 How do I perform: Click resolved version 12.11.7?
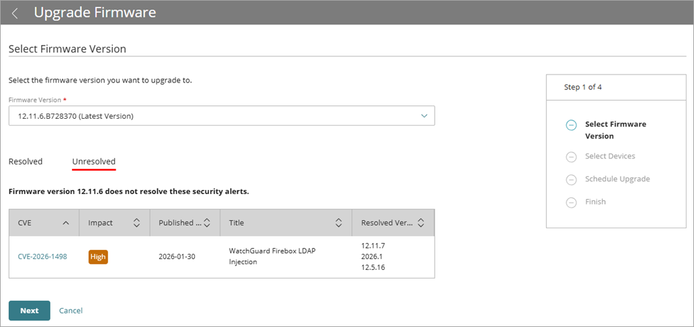(373, 245)
